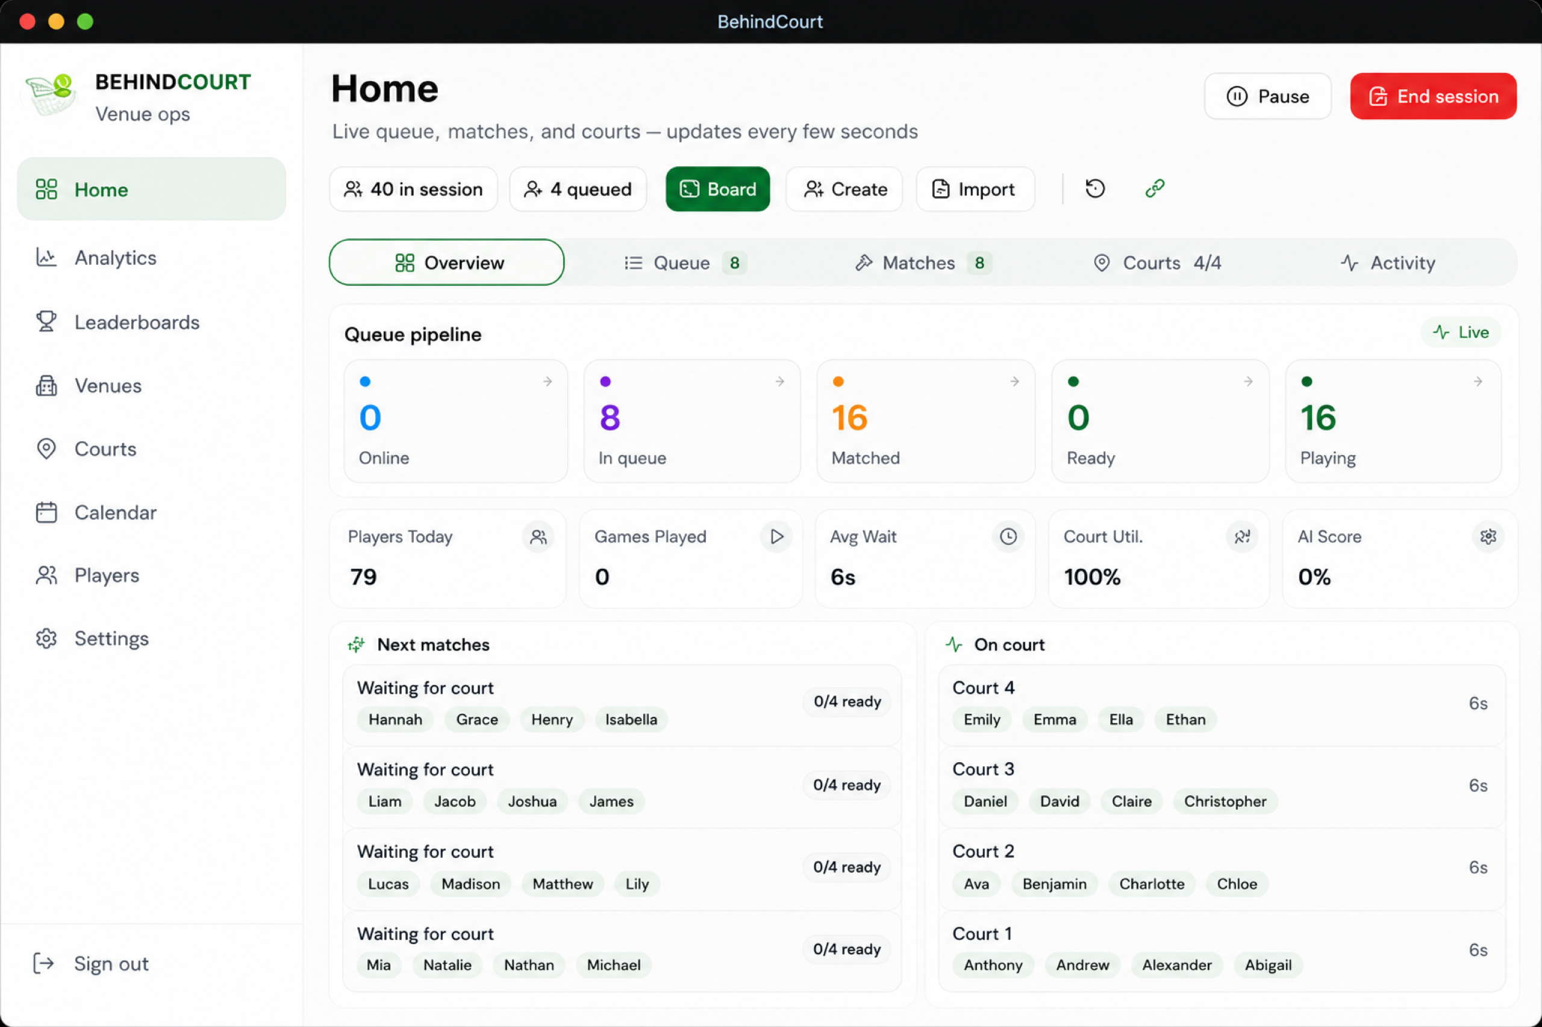Open the Courts sidebar item
Screen dimensions: 1542x1027
pyautogui.click(x=151, y=448)
